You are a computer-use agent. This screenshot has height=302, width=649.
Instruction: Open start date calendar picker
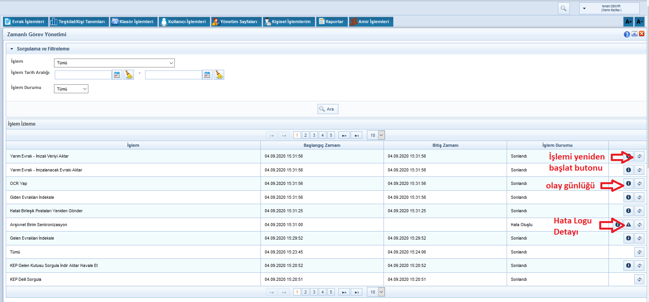point(117,75)
